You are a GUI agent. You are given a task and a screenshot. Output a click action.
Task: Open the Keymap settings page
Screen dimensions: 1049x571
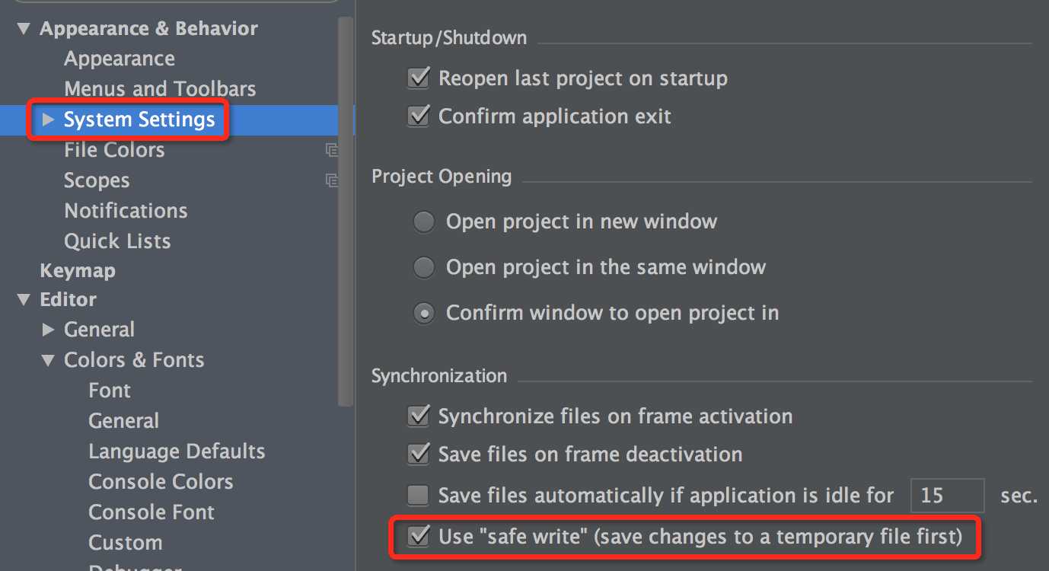pyautogui.click(x=78, y=270)
